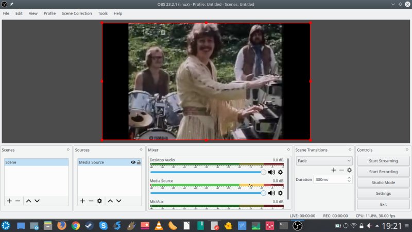
Task: Open the Fade transition dropdown
Action: coord(324,161)
